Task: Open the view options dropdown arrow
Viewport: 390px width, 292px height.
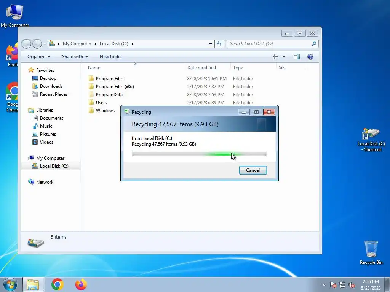Action: pos(284,57)
